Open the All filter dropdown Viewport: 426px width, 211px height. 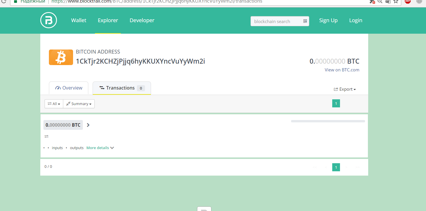(x=54, y=104)
